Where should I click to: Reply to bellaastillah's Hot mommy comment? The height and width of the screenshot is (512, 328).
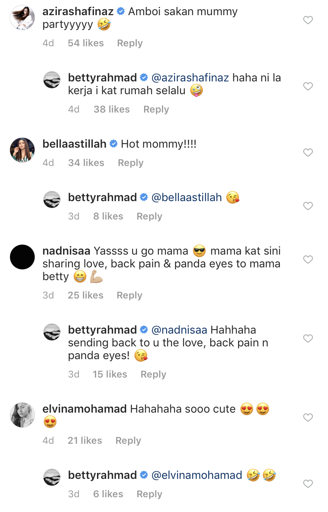[130, 163]
